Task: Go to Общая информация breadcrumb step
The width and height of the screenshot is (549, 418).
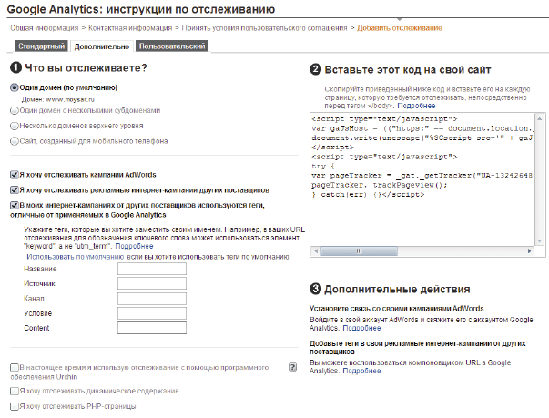Action: (x=39, y=27)
